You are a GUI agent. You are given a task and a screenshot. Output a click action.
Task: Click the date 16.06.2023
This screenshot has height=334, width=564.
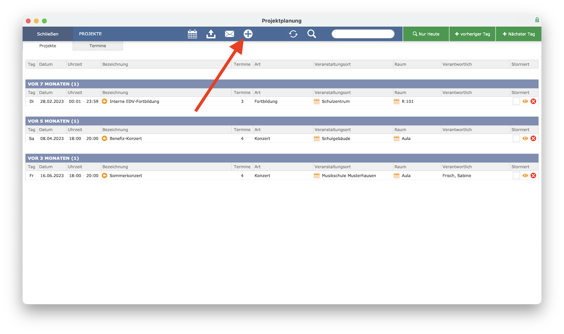pos(52,175)
